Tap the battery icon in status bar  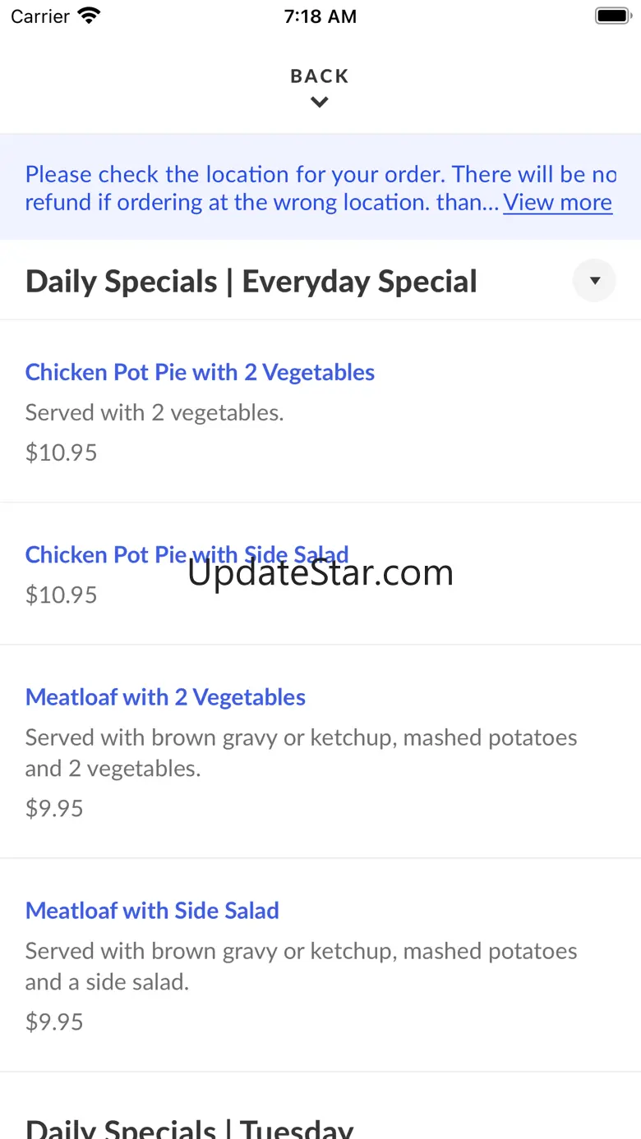[612, 16]
